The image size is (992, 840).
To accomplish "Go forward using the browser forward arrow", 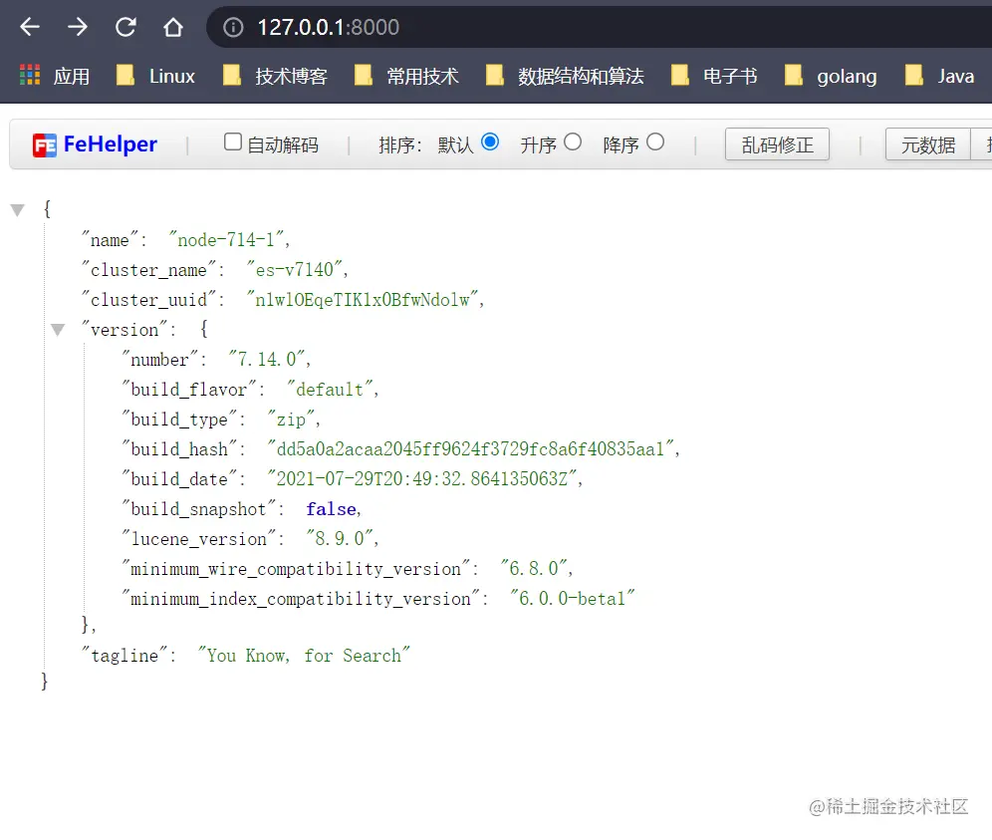I will click(77, 27).
